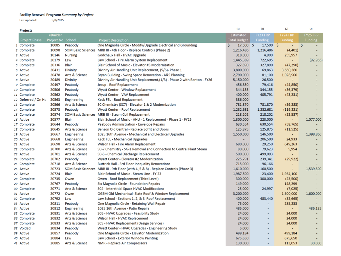Click the Godchaux Hall - HVAC Upgrade description

click(122, 55)
